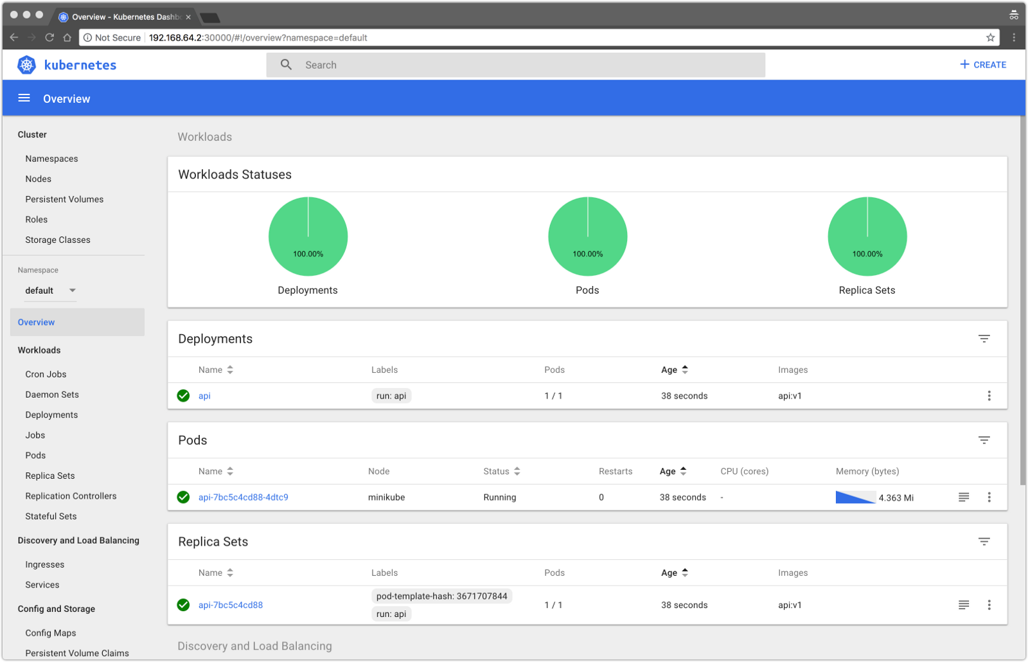The image size is (1028, 662).
Task: Open the api deployment link
Action: (x=204, y=396)
